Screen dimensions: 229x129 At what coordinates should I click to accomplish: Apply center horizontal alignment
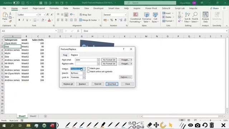[x=62, y=20]
